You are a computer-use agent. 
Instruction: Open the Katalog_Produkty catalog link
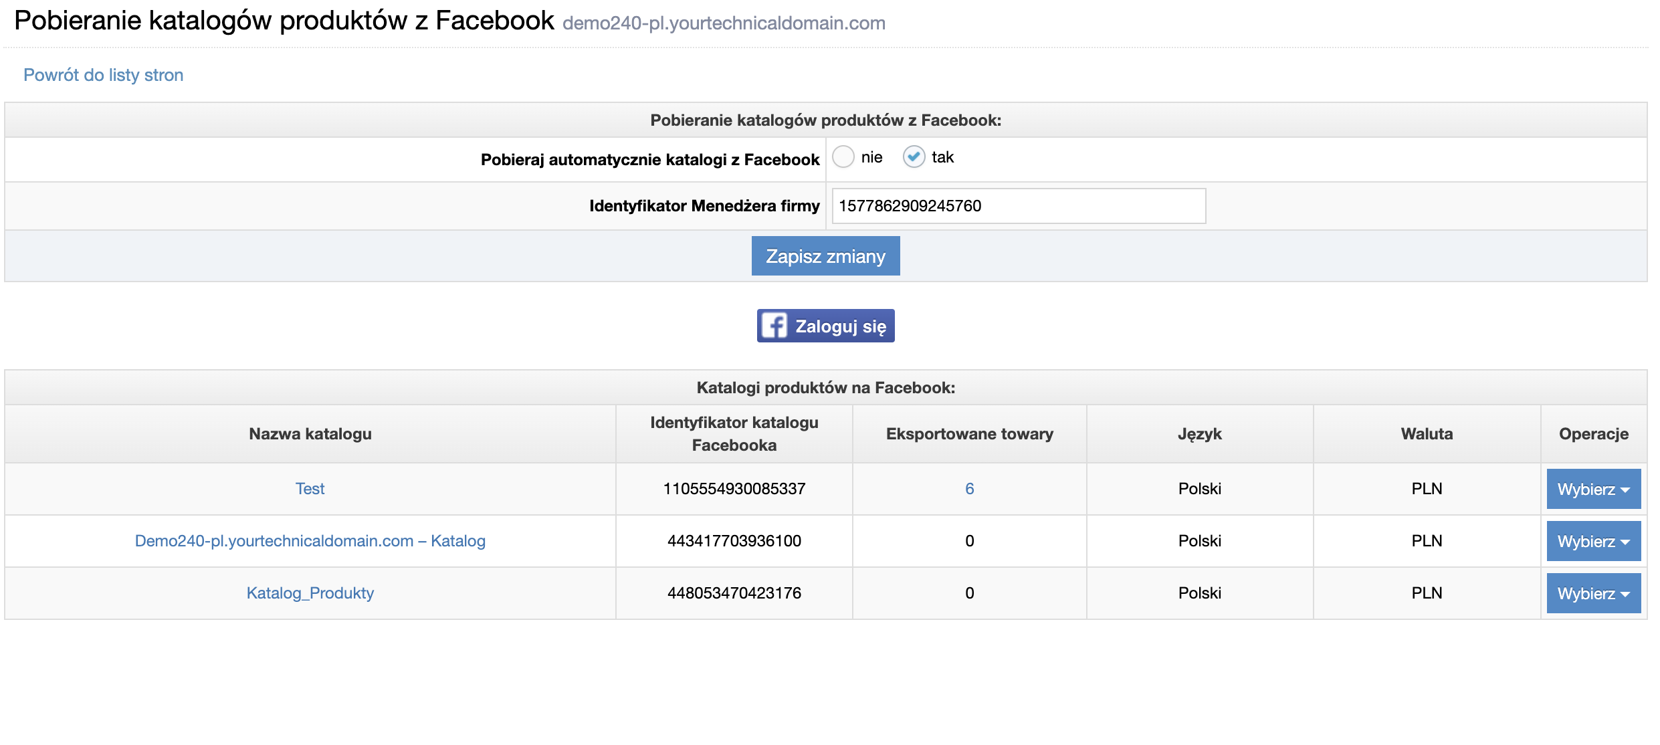(310, 593)
